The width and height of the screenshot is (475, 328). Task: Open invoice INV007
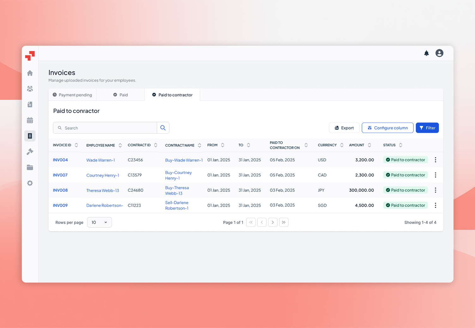point(60,175)
